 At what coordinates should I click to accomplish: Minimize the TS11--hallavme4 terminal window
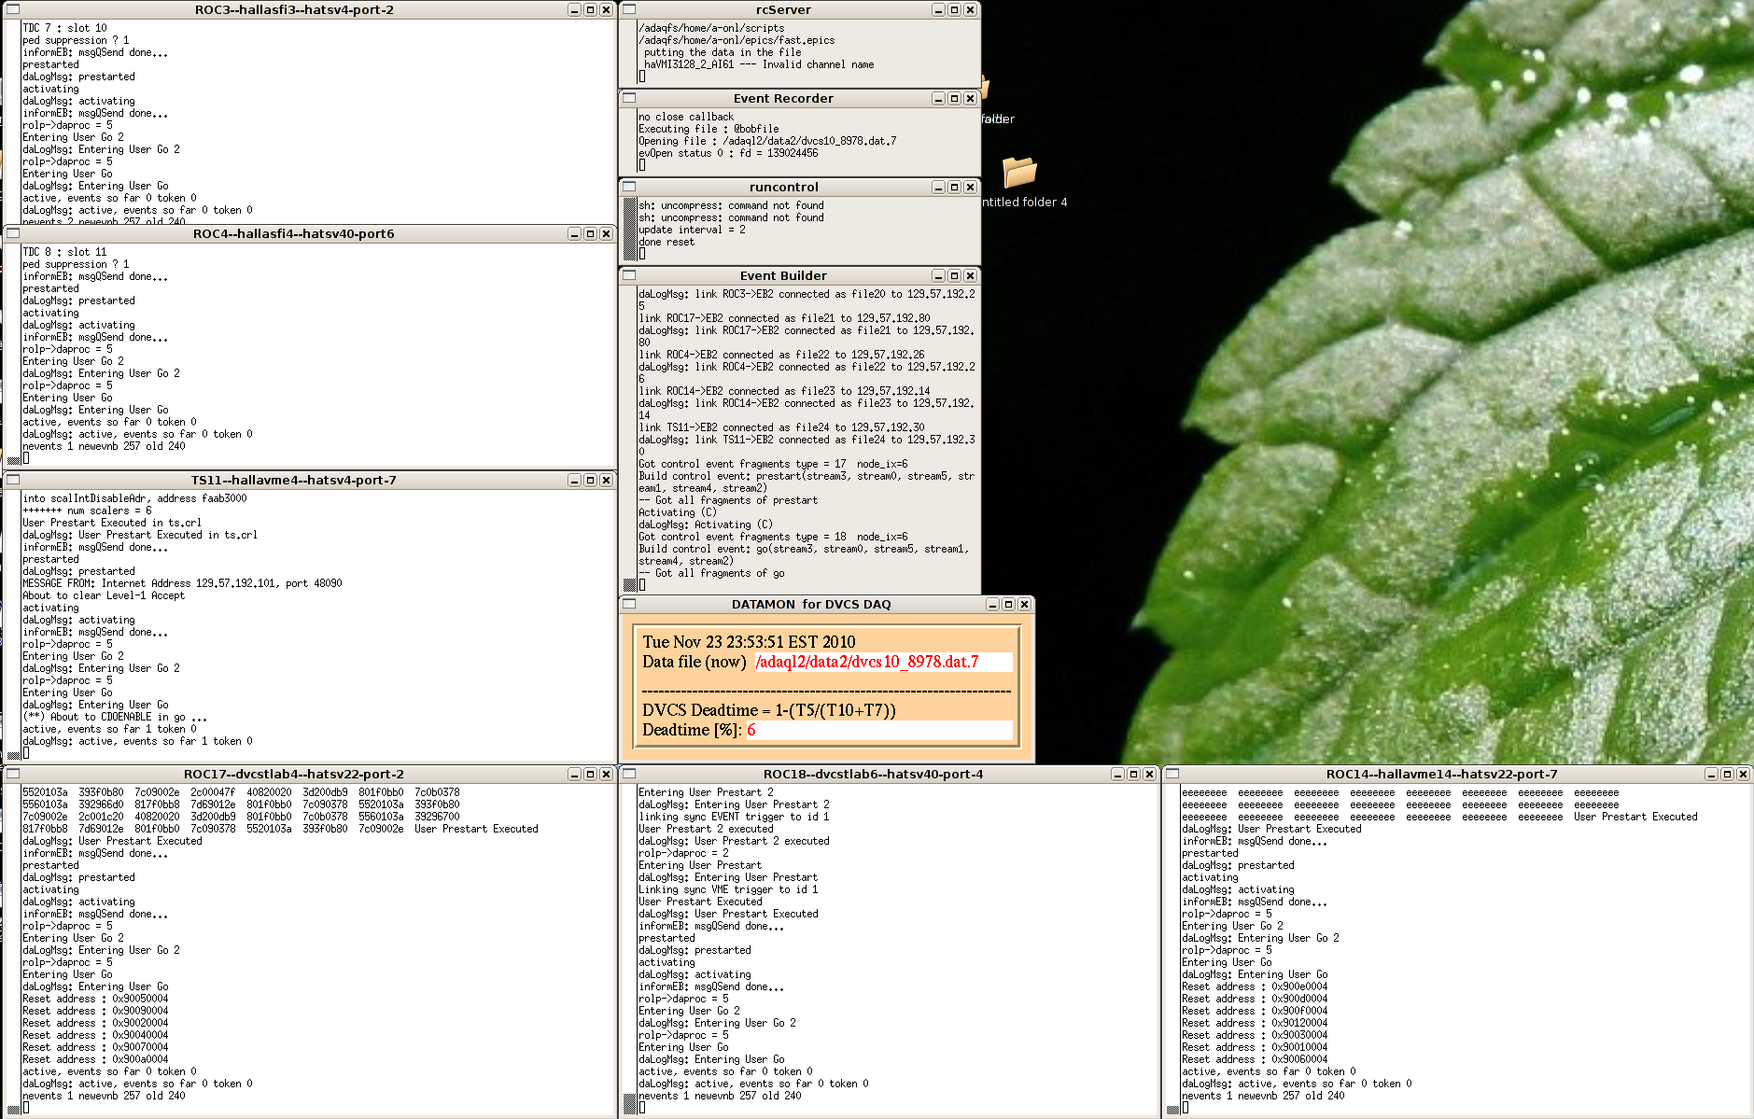(x=574, y=480)
